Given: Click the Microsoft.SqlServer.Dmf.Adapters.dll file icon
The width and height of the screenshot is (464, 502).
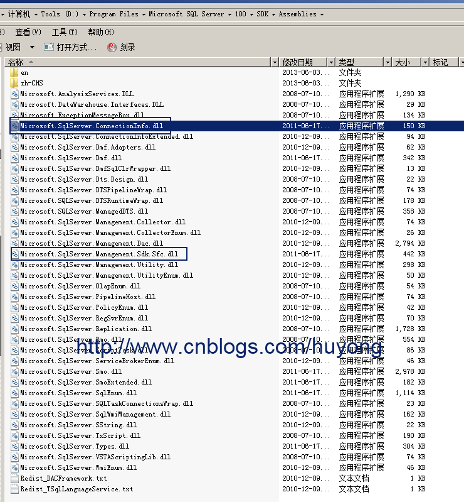Looking at the screenshot, I should 14,147.
